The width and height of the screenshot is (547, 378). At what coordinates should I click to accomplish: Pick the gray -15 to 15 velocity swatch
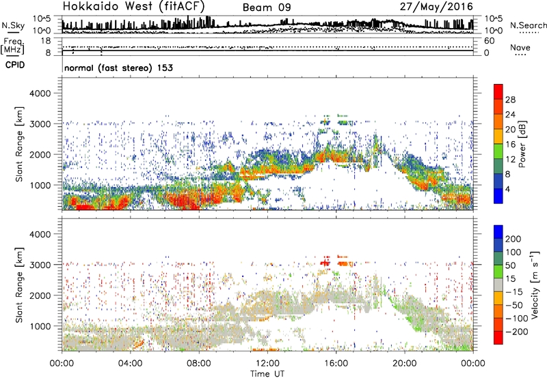(498, 285)
